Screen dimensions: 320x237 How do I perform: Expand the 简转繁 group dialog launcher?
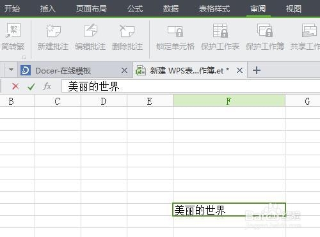click(24, 57)
